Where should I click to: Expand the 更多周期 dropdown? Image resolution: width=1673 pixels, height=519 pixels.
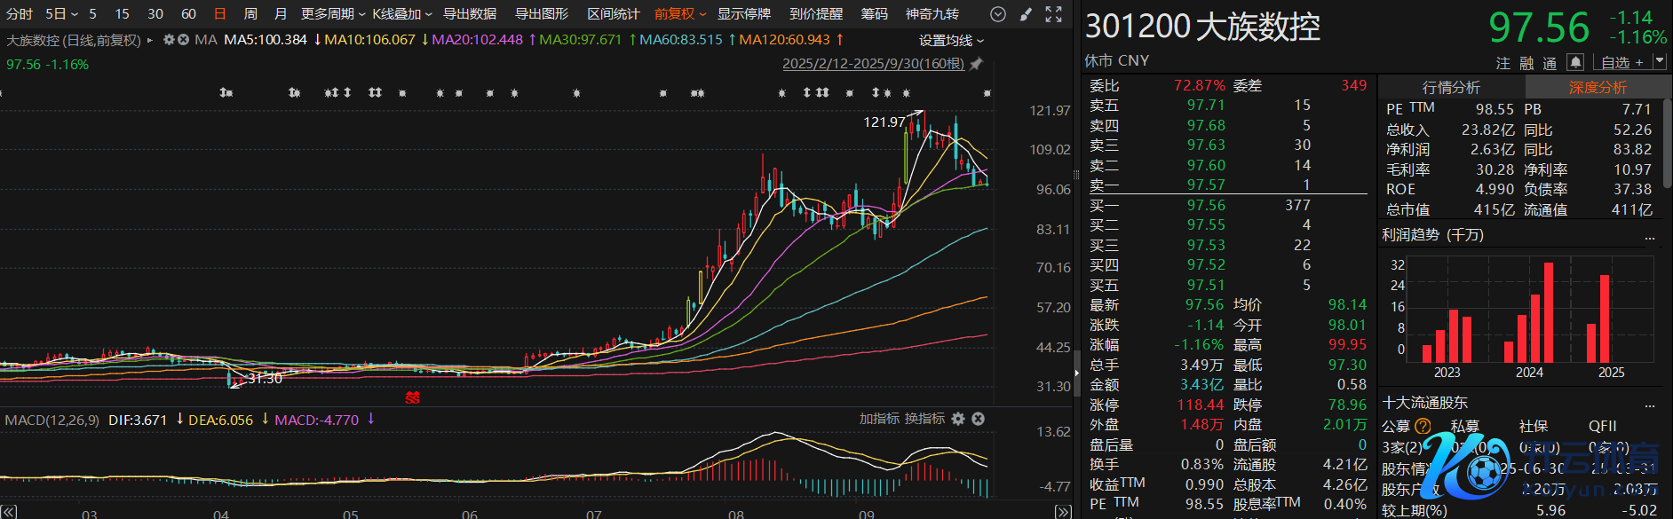coord(333,14)
